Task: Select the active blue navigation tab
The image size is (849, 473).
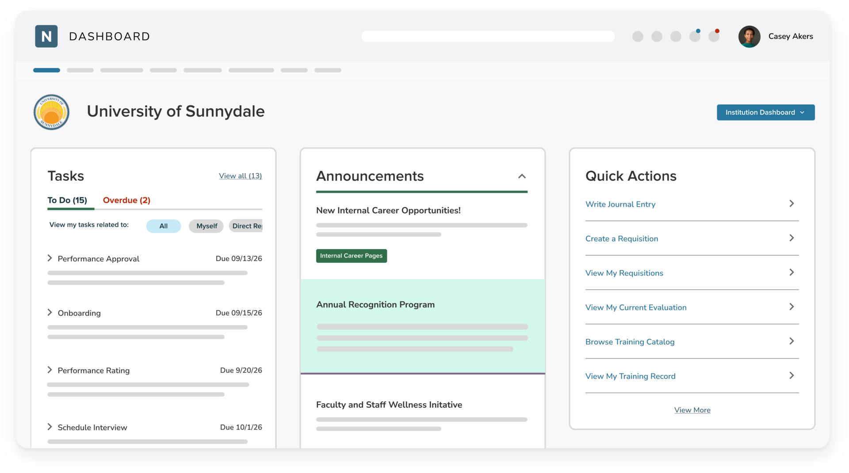Action: (x=46, y=70)
